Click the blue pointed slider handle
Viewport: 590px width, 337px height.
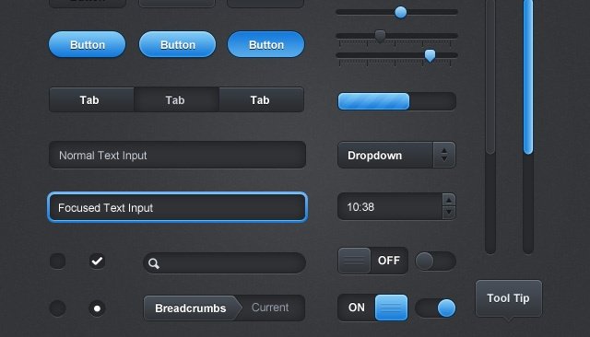coord(431,56)
